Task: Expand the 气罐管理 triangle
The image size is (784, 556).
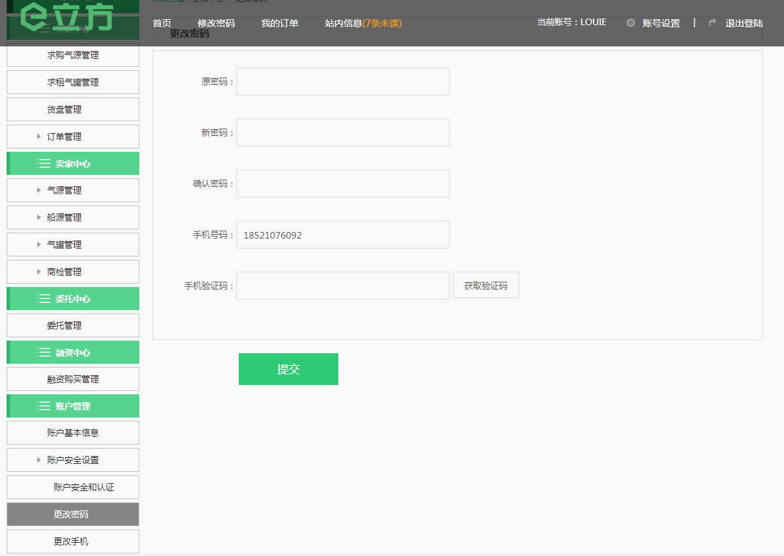Action: click(x=39, y=245)
